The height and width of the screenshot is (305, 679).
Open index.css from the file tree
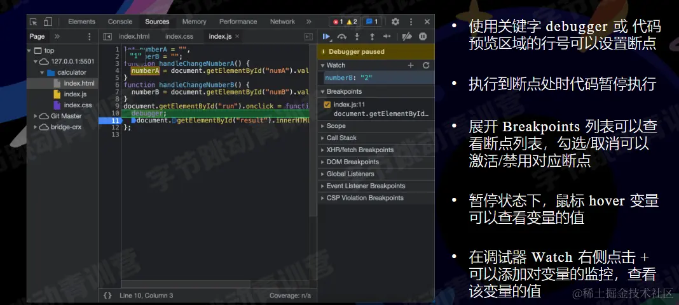(78, 105)
